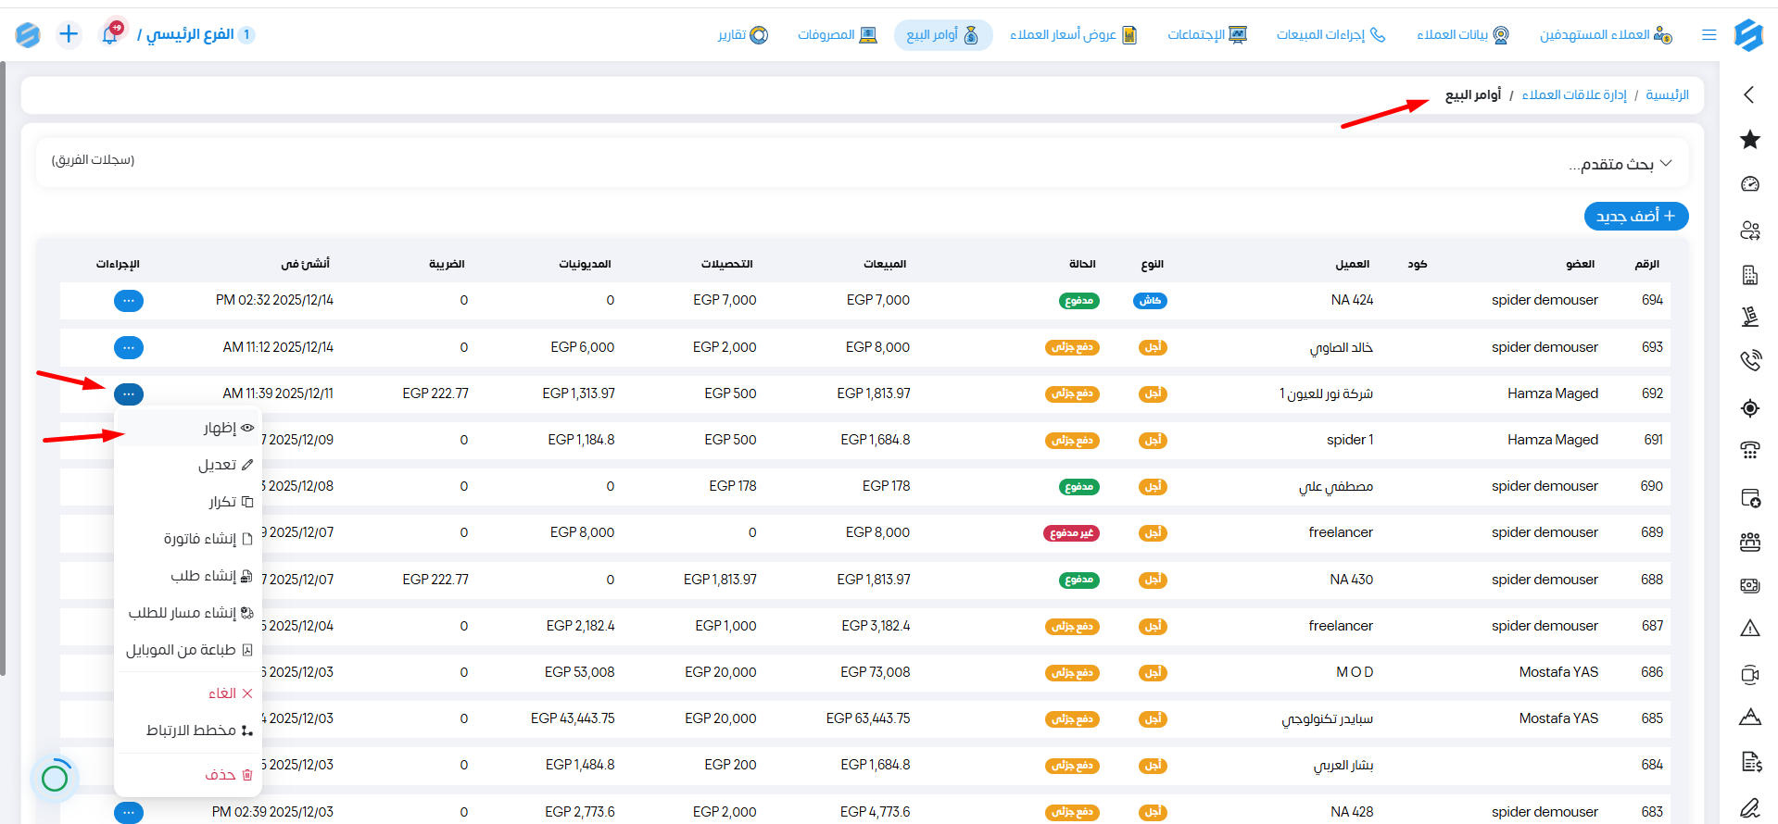Open actions menu for order 694
Image resolution: width=1778 pixels, height=824 pixels.
point(129,301)
